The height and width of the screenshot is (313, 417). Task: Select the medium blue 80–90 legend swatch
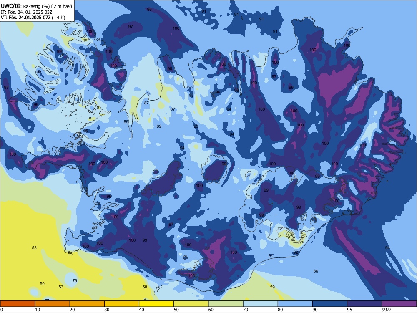pyautogui.click(x=295, y=304)
